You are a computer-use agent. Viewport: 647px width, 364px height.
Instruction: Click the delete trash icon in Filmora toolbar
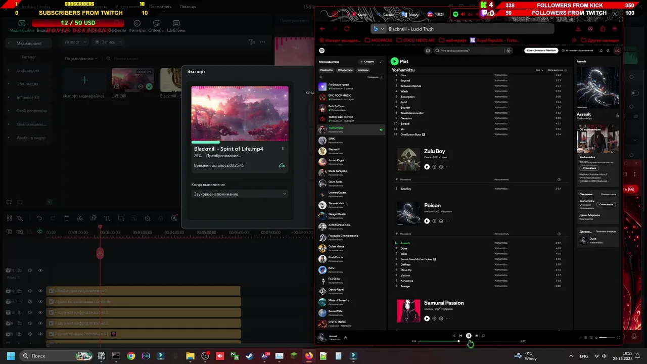[x=66, y=218]
